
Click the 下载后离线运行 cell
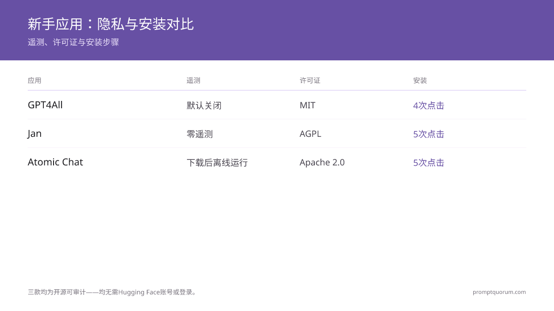(x=217, y=163)
